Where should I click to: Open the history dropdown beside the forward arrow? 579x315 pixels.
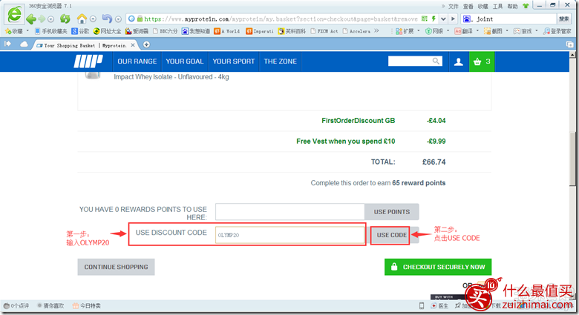click(x=51, y=19)
